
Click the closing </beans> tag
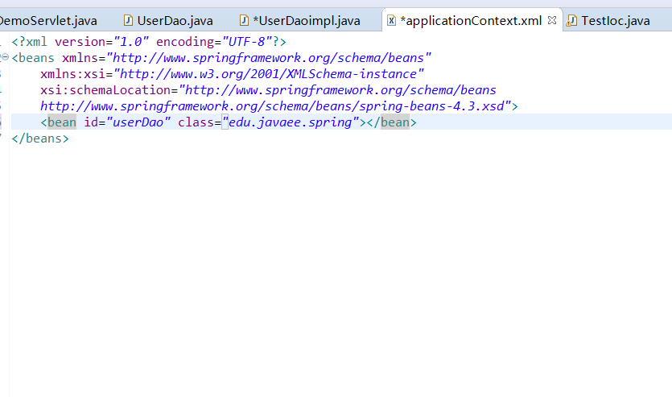tap(40, 139)
